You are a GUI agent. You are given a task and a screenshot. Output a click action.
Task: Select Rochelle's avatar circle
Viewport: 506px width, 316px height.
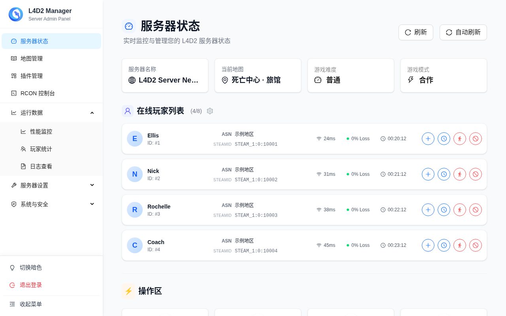(x=135, y=210)
